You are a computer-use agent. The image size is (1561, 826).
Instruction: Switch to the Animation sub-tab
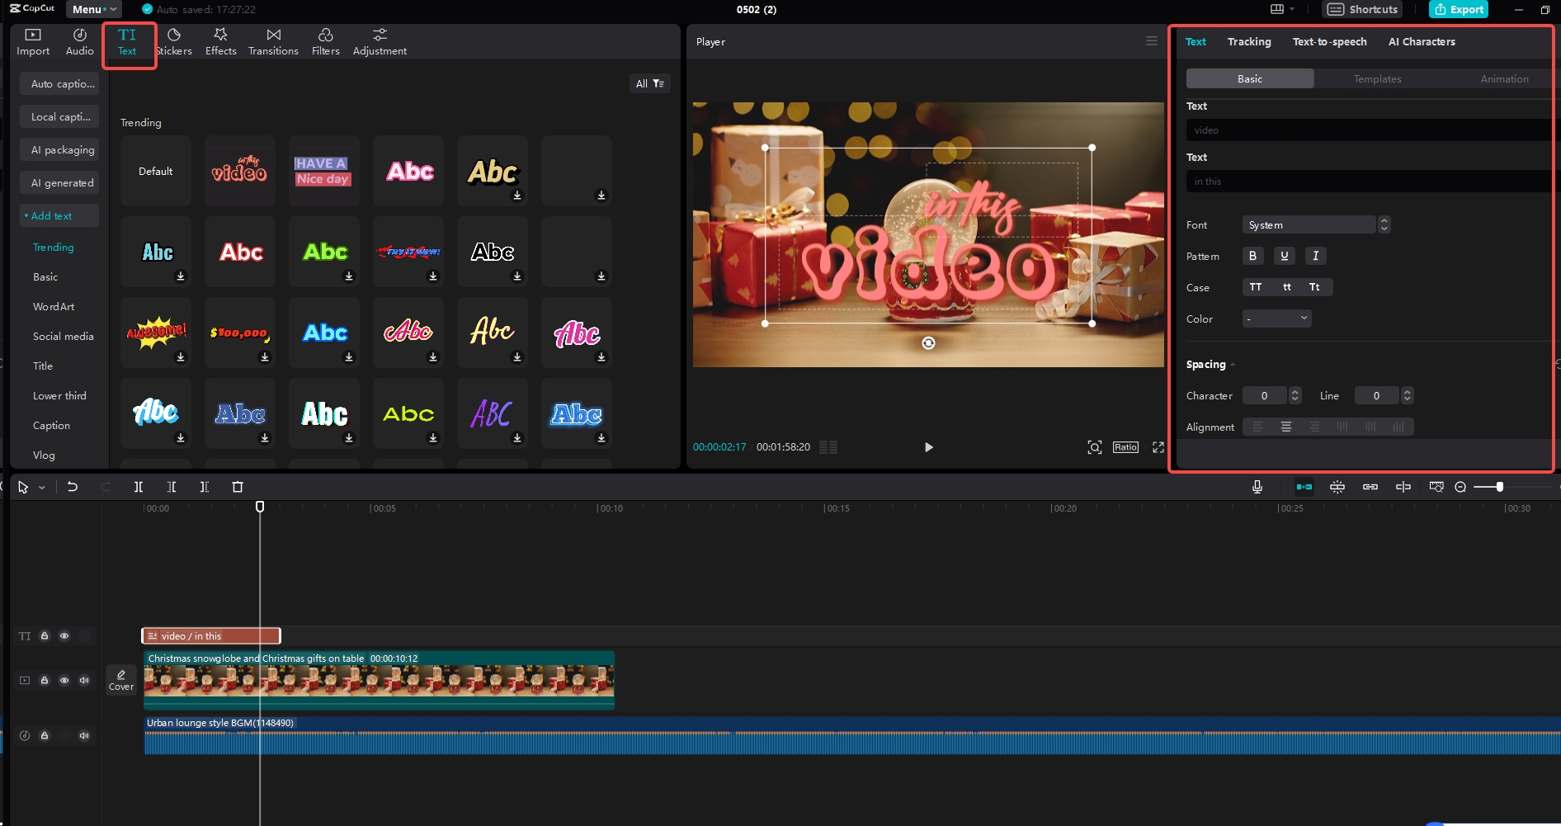(1504, 79)
